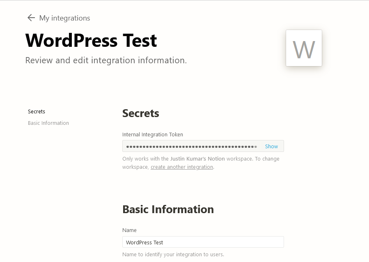Click the Justin Kumar's Notion workspace text

(x=197, y=159)
